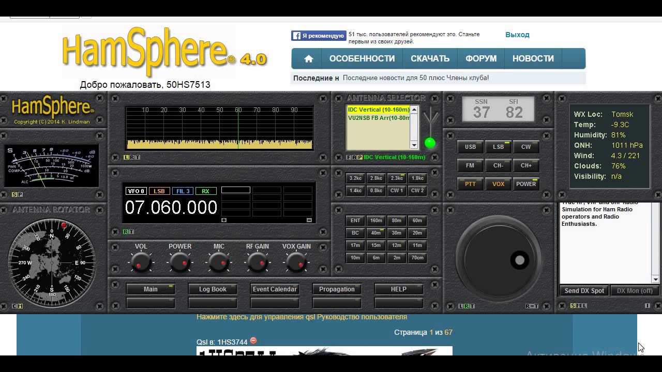The width and height of the screenshot is (662, 372).
Task: Click the I icon under the DX spot panel
Action: (647, 306)
